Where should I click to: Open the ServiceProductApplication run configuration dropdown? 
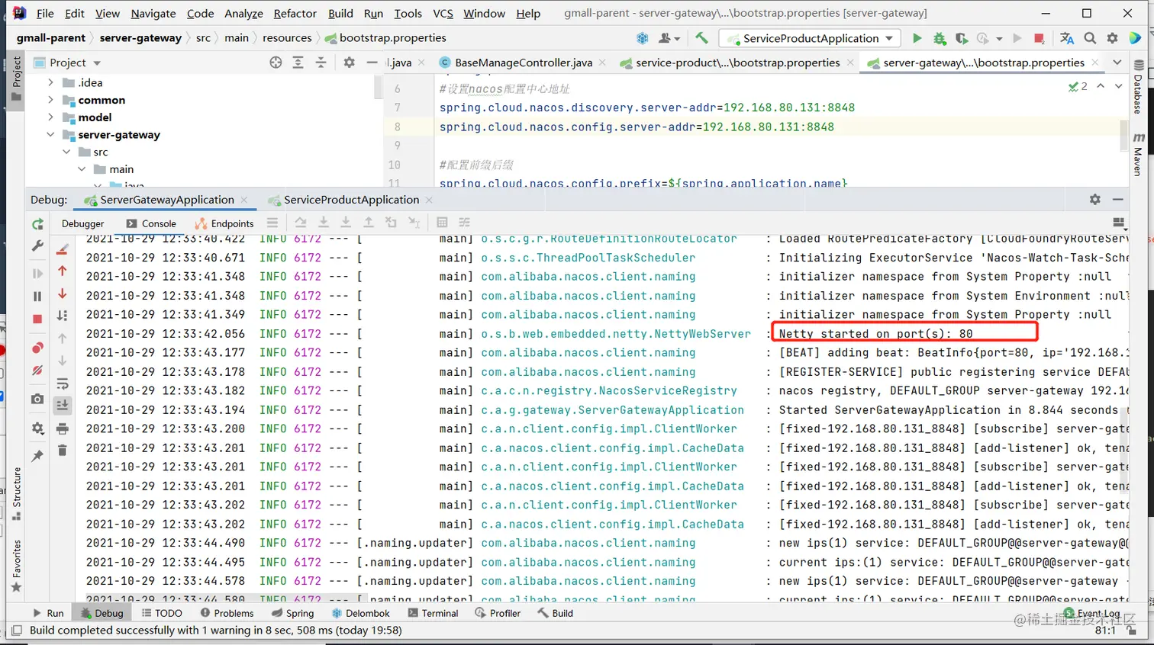pyautogui.click(x=810, y=38)
